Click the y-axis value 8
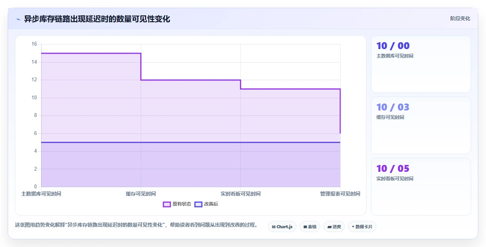 click(35, 115)
